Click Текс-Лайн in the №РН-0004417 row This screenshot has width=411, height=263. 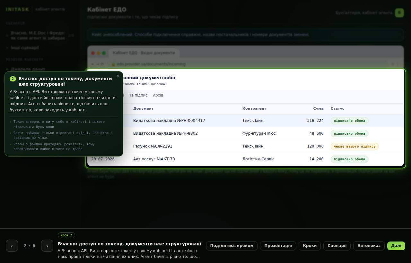point(253,121)
